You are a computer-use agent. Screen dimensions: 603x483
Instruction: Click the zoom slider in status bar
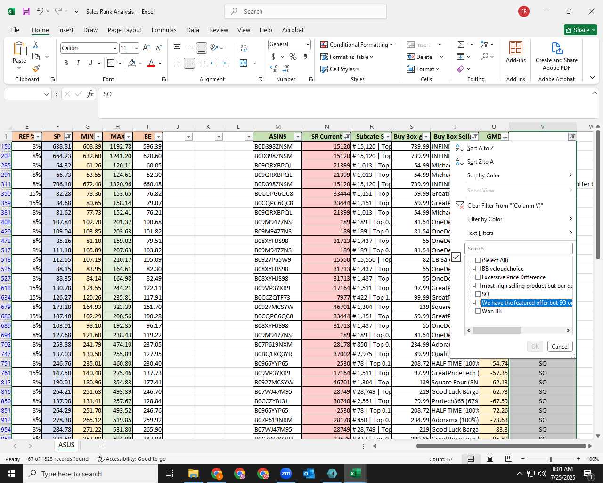click(550, 459)
